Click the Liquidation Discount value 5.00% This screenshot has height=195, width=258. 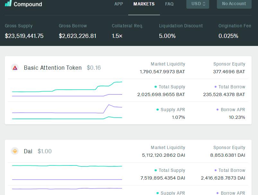(x=167, y=36)
